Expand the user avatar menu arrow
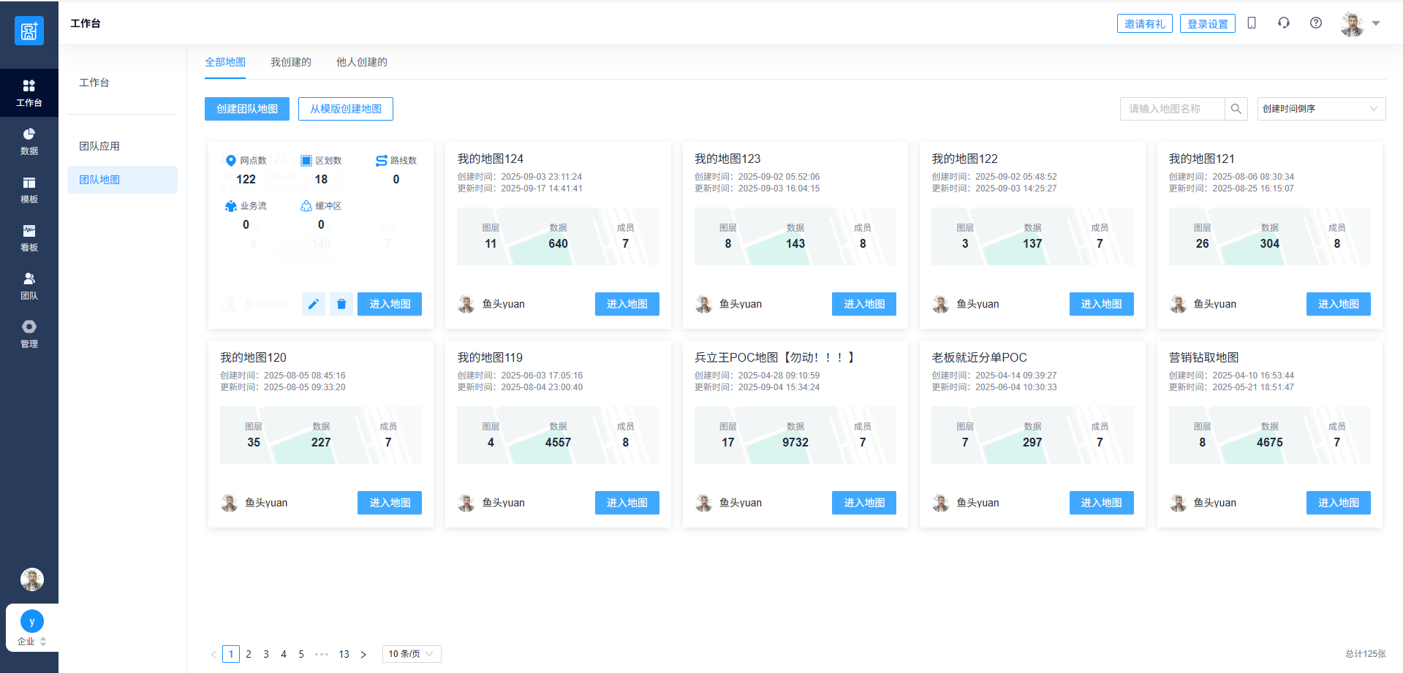Image resolution: width=1403 pixels, height=673 pixels. pos(1376,23)
